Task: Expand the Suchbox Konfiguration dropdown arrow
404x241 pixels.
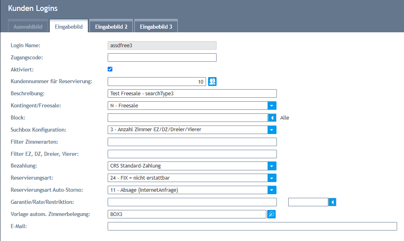Action: coord(272,130)
